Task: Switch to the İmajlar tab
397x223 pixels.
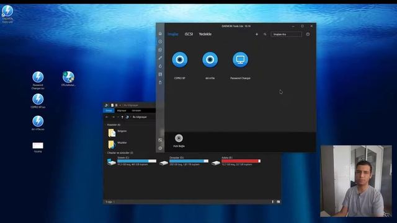Action: coord(173,34)
